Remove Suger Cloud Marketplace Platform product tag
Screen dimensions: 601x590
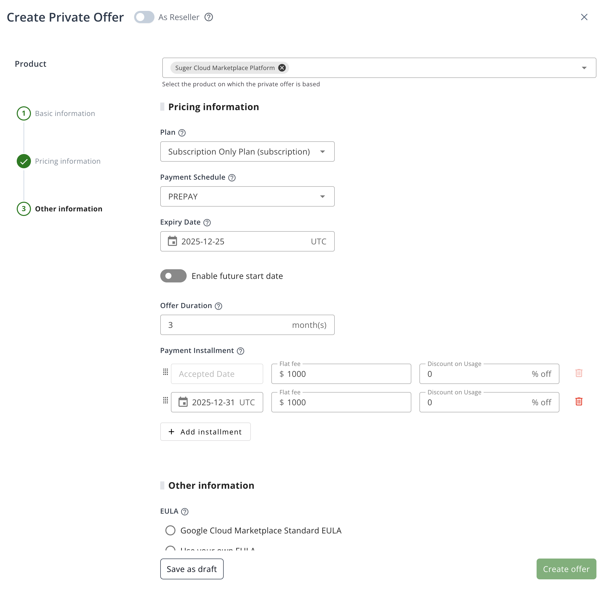(x=282, y=68)
